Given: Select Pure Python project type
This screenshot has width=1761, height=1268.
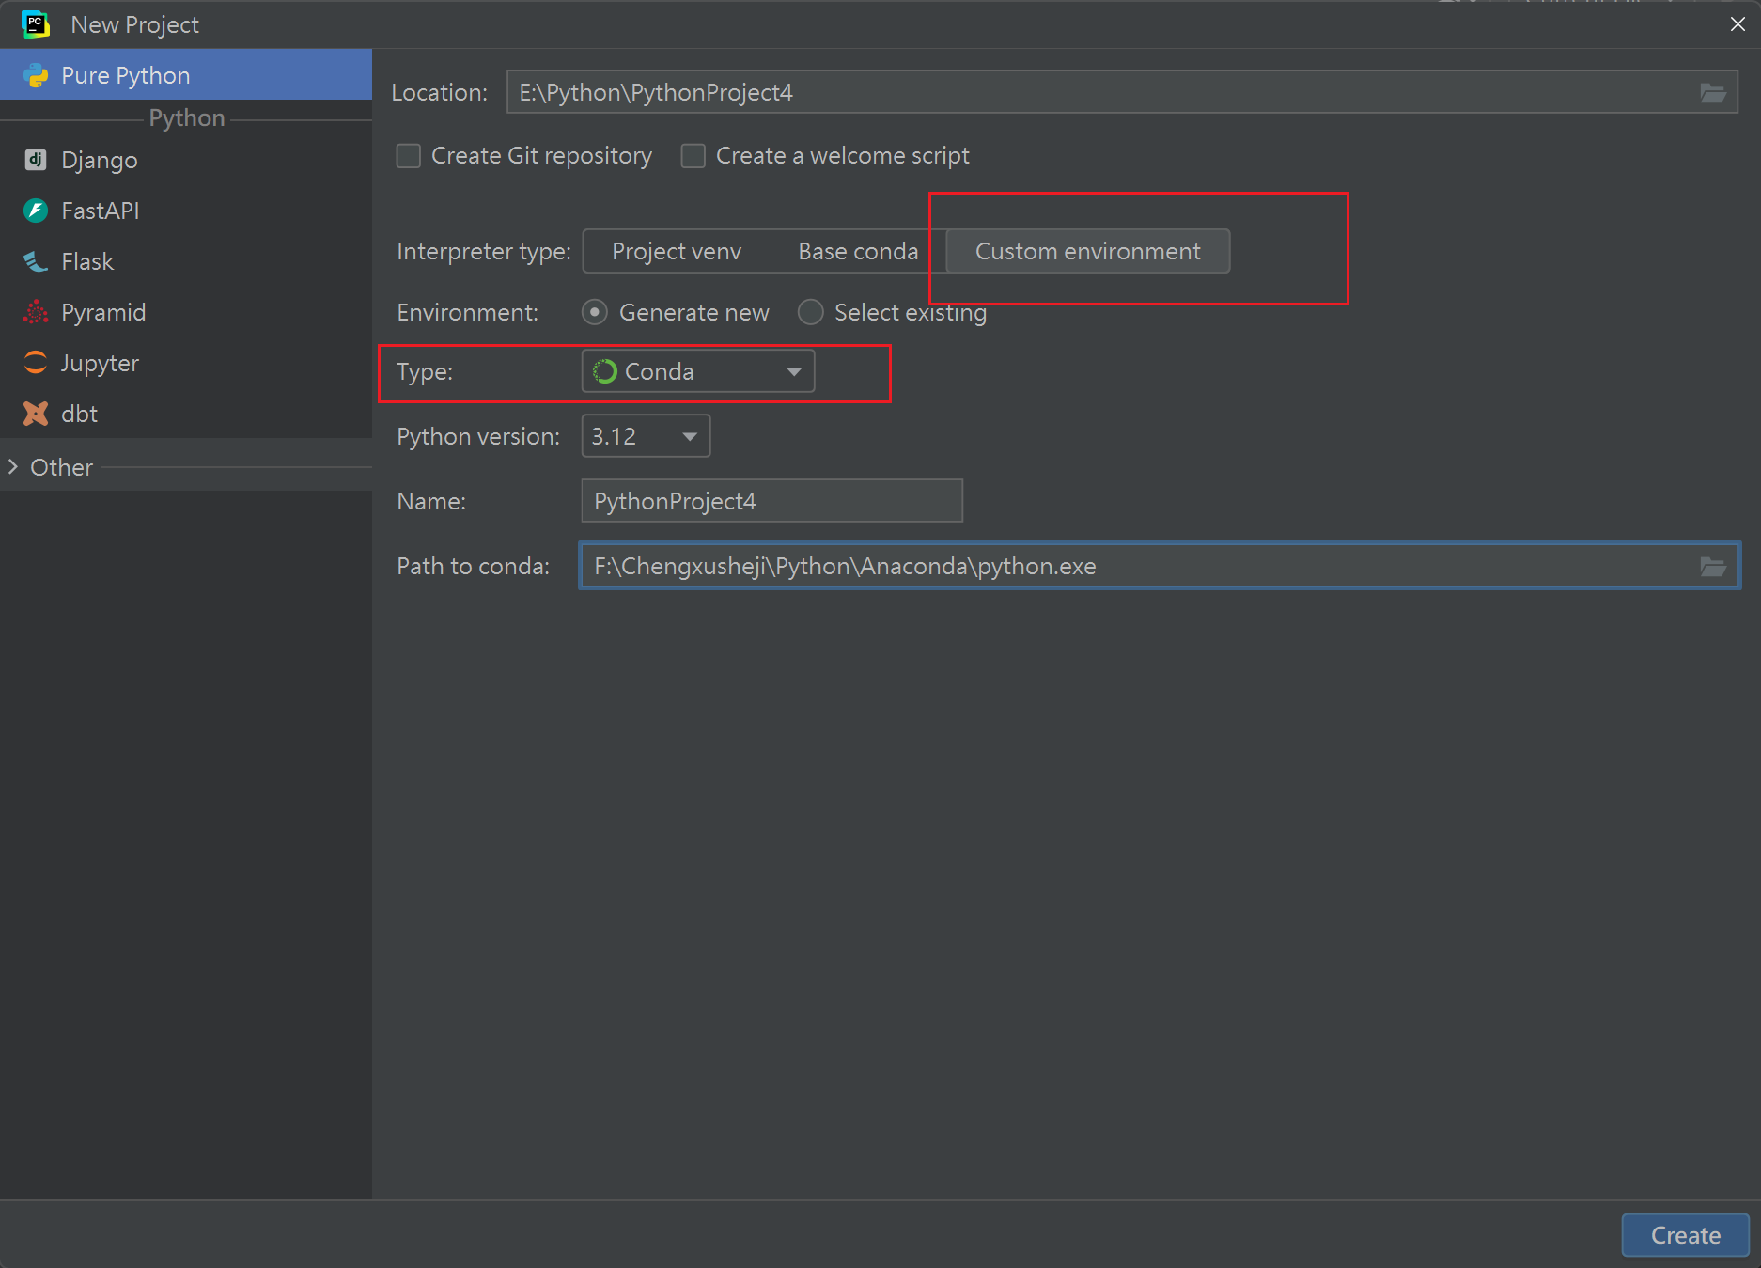Looking at the screenshot, I should coord(186,75).
